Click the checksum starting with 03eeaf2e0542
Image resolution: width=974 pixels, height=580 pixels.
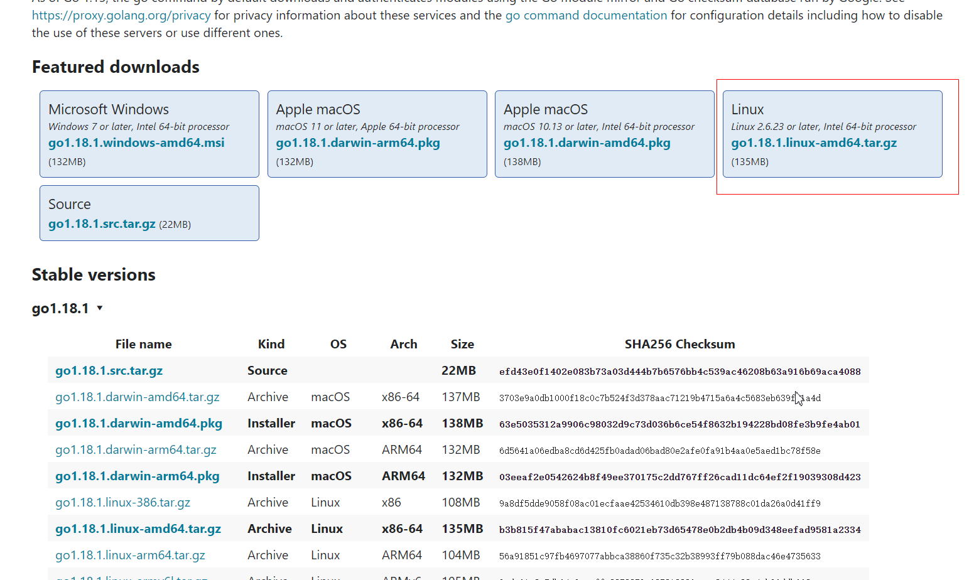click(x=680, y=477)
